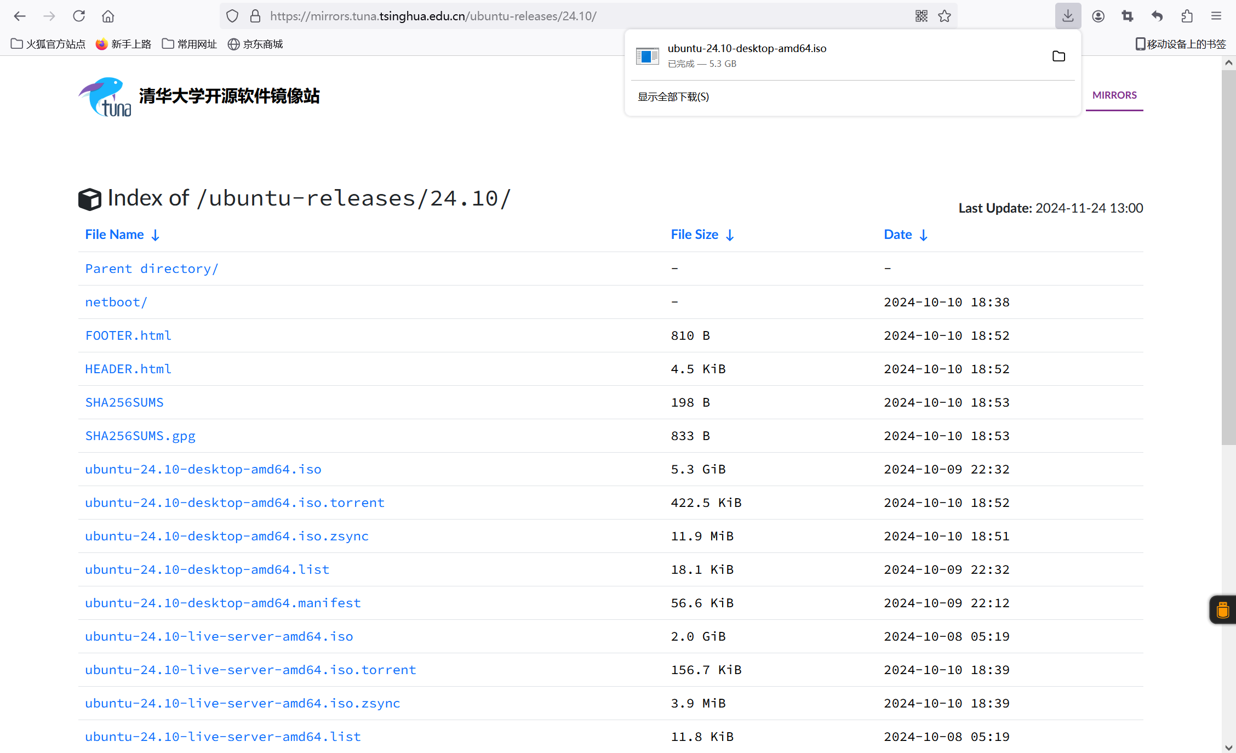Sort listing by File Name

tap(122, 235)
